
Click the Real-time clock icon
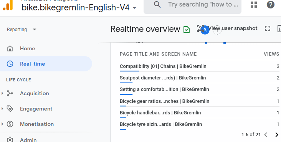pos(10,64)
